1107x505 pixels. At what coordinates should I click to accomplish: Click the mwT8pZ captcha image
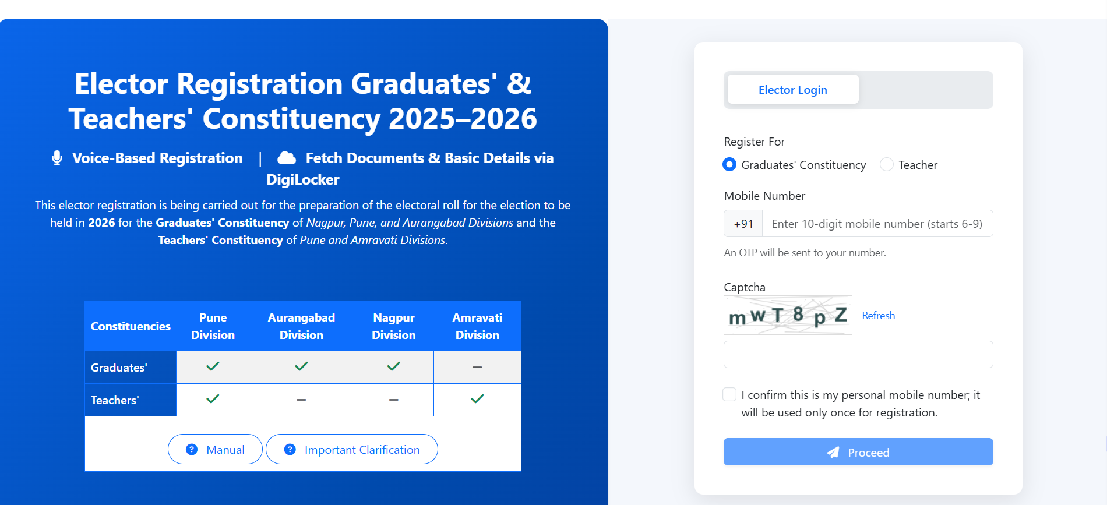coord(788,315)
